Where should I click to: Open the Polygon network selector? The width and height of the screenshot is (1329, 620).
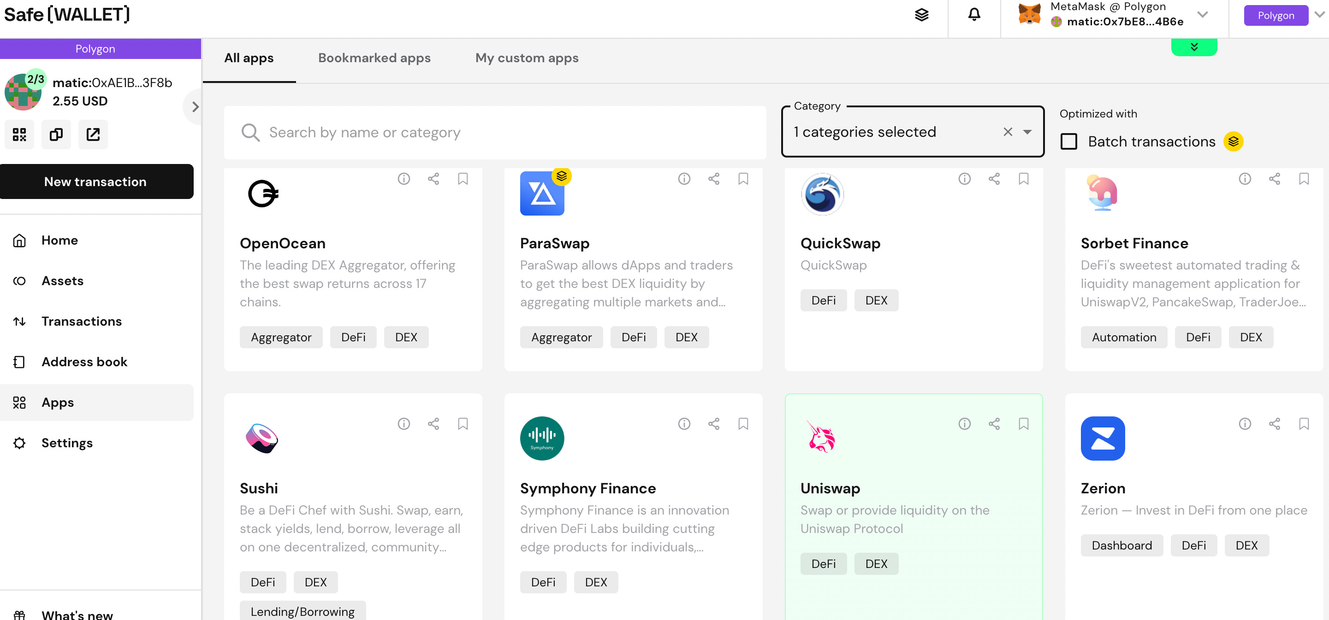pos(1276,15)
